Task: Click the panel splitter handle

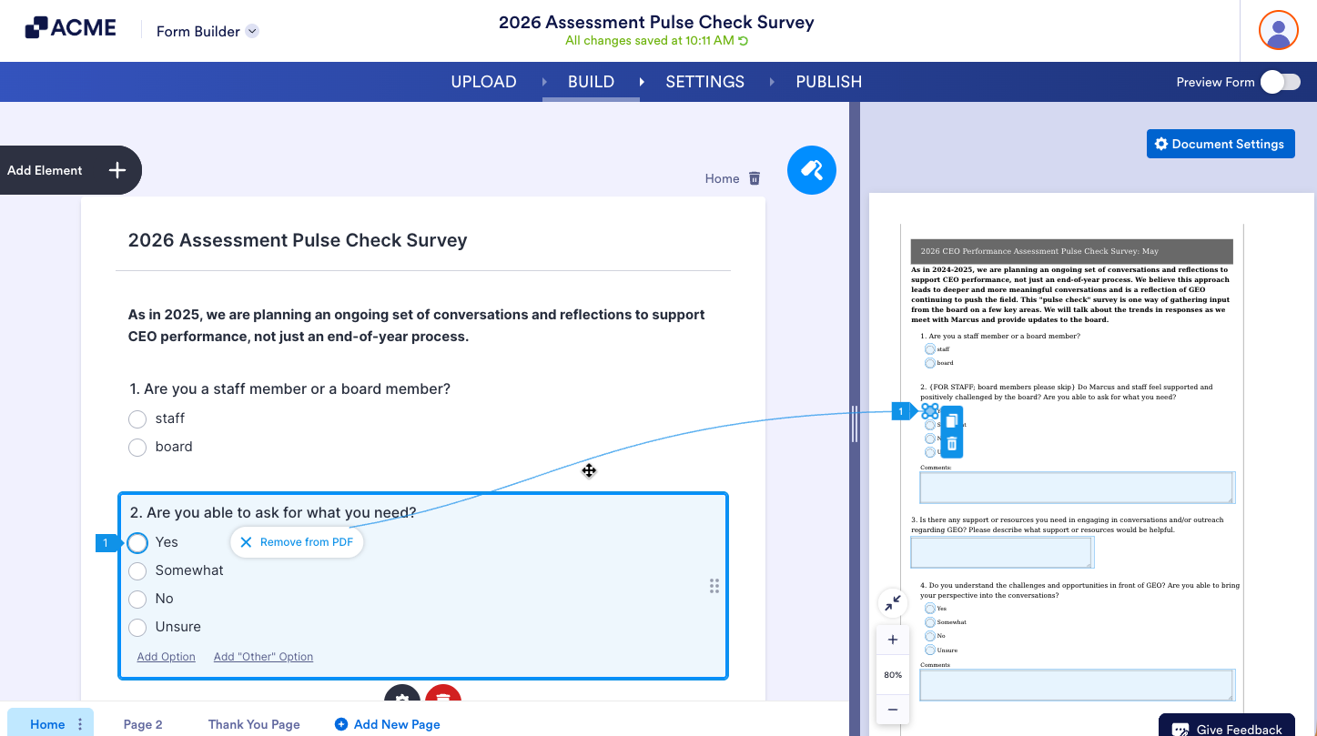Action: click(x=854, y=424)
